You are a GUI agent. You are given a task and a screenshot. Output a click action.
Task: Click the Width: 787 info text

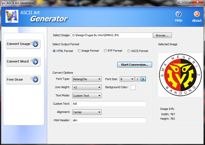pos(168,114)
